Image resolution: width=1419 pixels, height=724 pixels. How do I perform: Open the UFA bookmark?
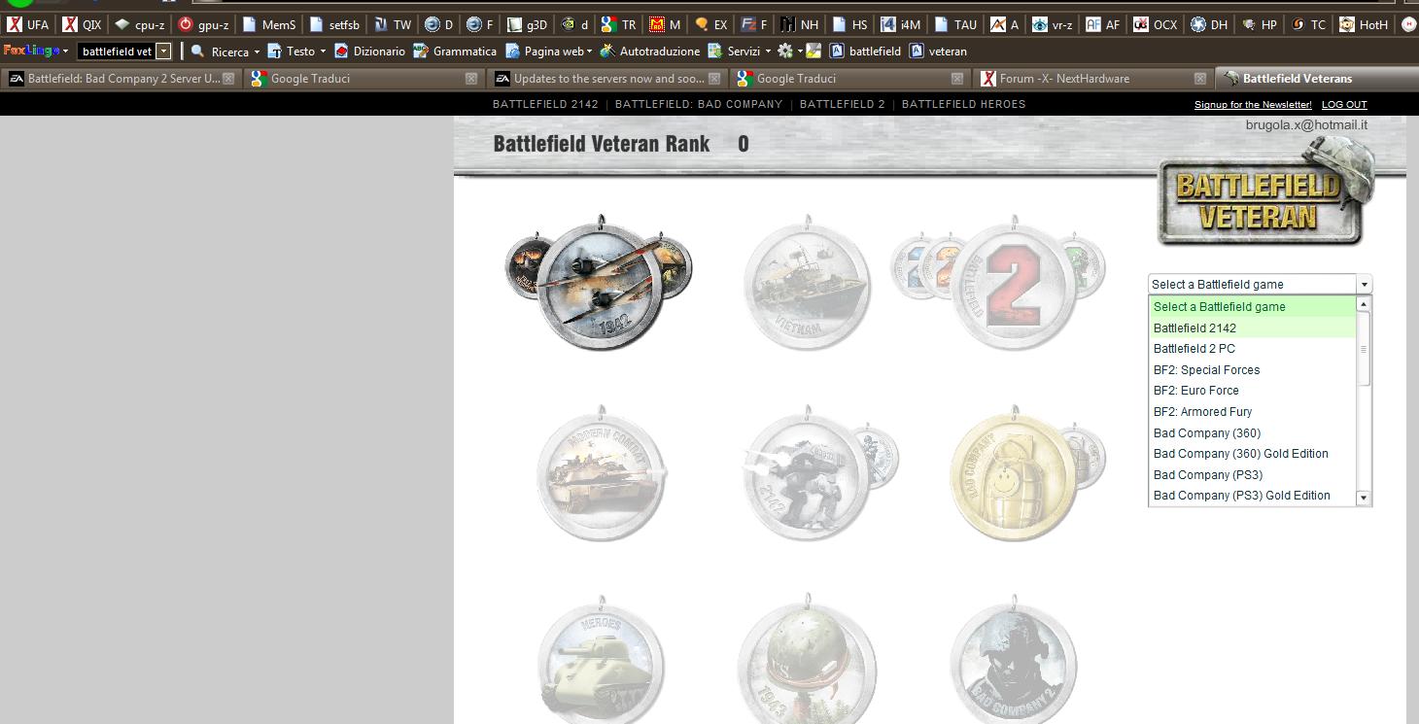pyautogui.click(x=27, y=24)
